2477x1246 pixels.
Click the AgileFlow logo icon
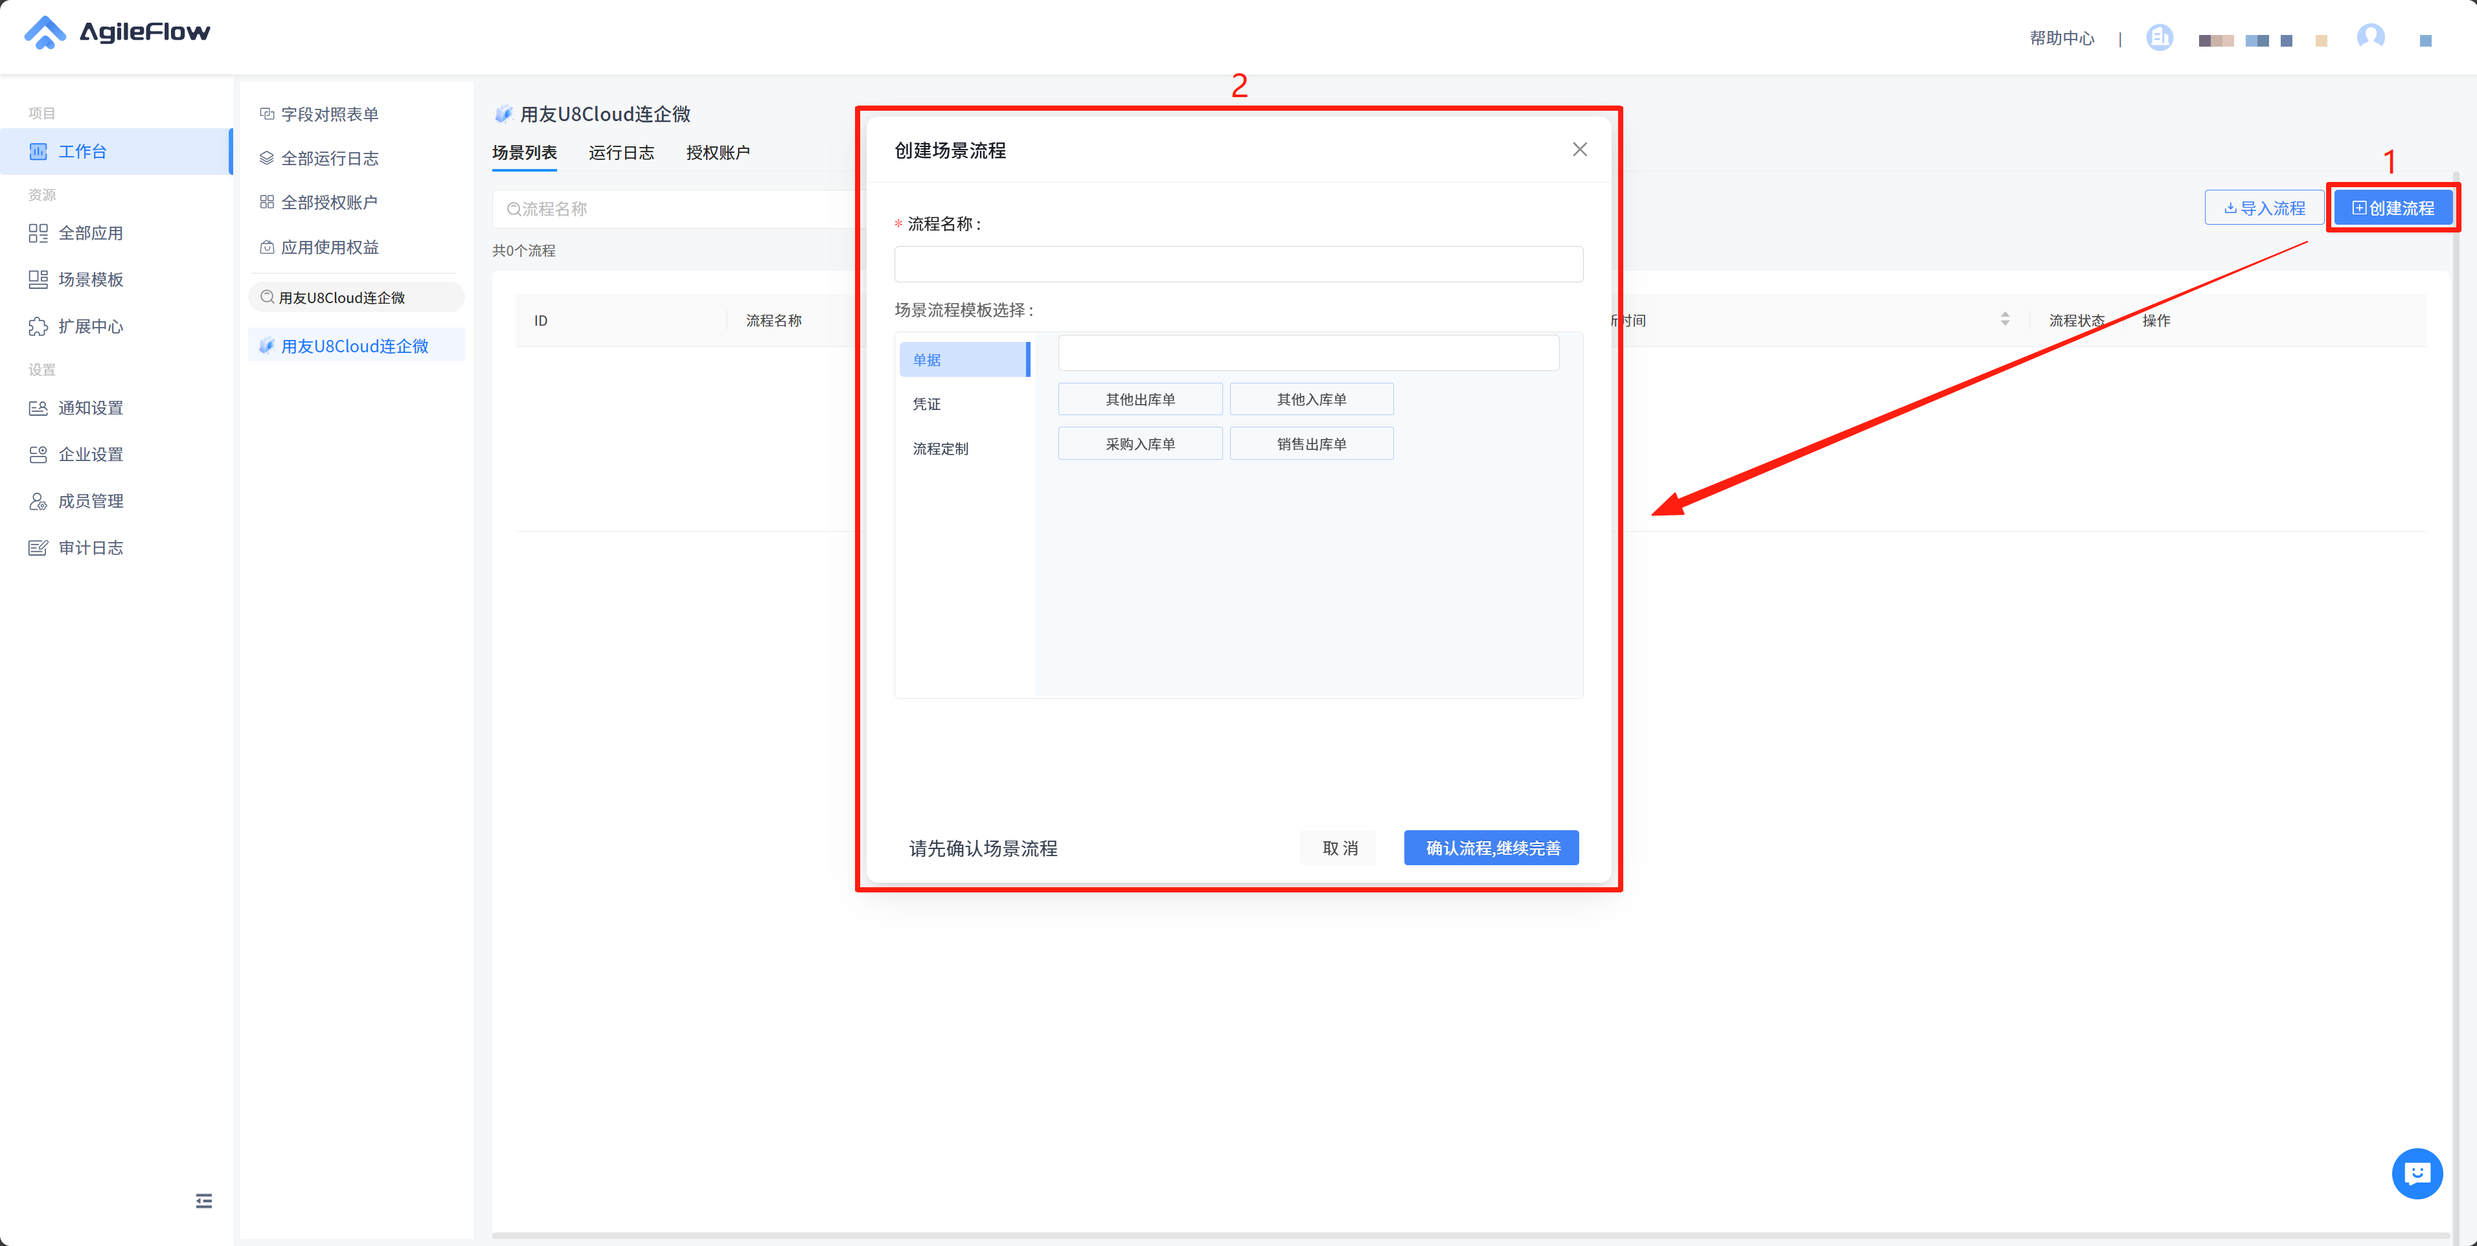[x=44, y=32]
